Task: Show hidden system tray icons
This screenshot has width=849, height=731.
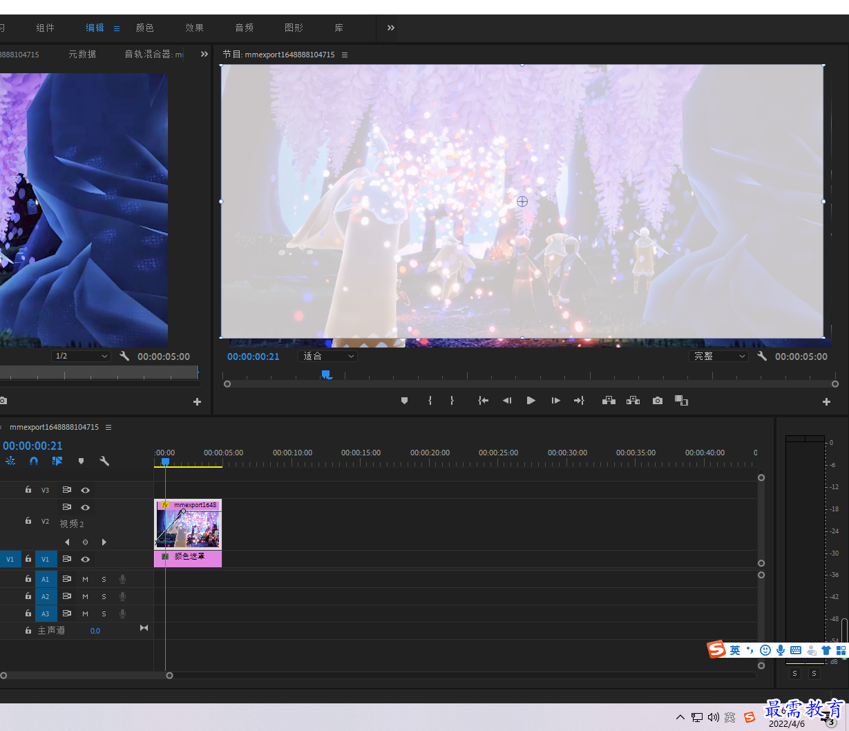Action: coord(680,717)
